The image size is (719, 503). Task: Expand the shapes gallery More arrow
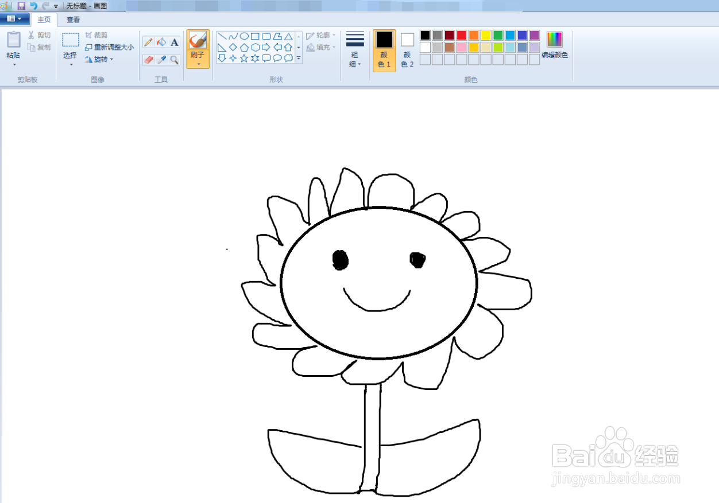coord(299,58)
